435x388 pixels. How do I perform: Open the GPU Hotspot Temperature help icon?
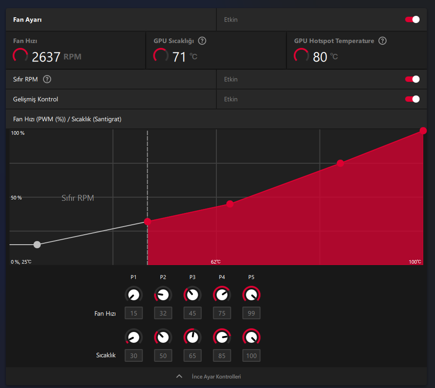(x=382, y=41)
